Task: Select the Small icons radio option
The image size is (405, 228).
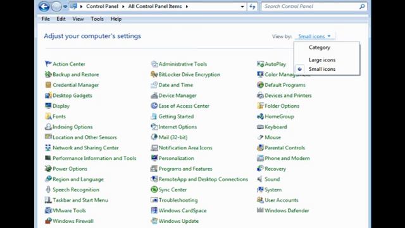Action: [299, 69]
